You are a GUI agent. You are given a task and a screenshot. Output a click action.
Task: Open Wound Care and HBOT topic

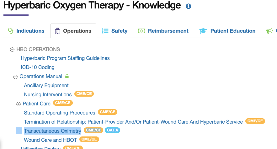(50, 140)
